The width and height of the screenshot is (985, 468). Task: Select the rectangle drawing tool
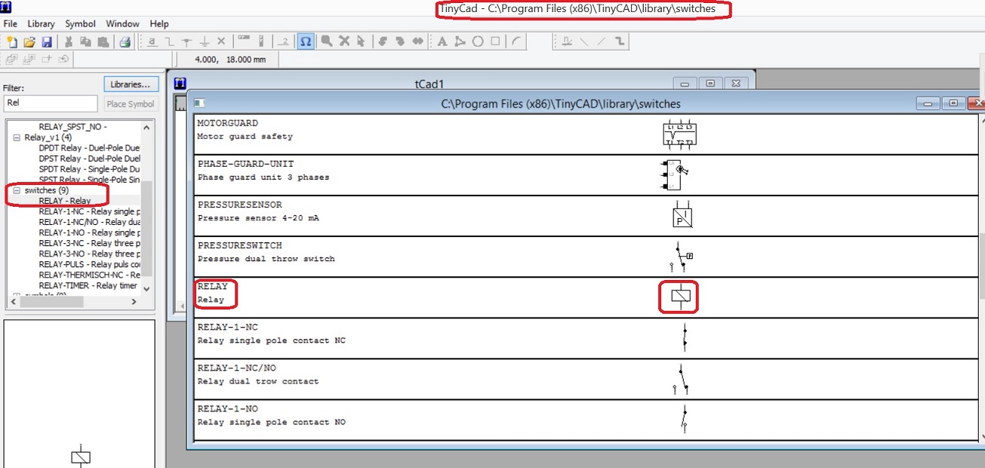[x=495, y=42]
